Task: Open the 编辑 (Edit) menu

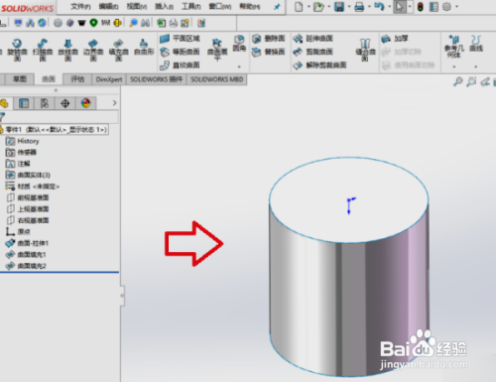Action: [108, 6]
